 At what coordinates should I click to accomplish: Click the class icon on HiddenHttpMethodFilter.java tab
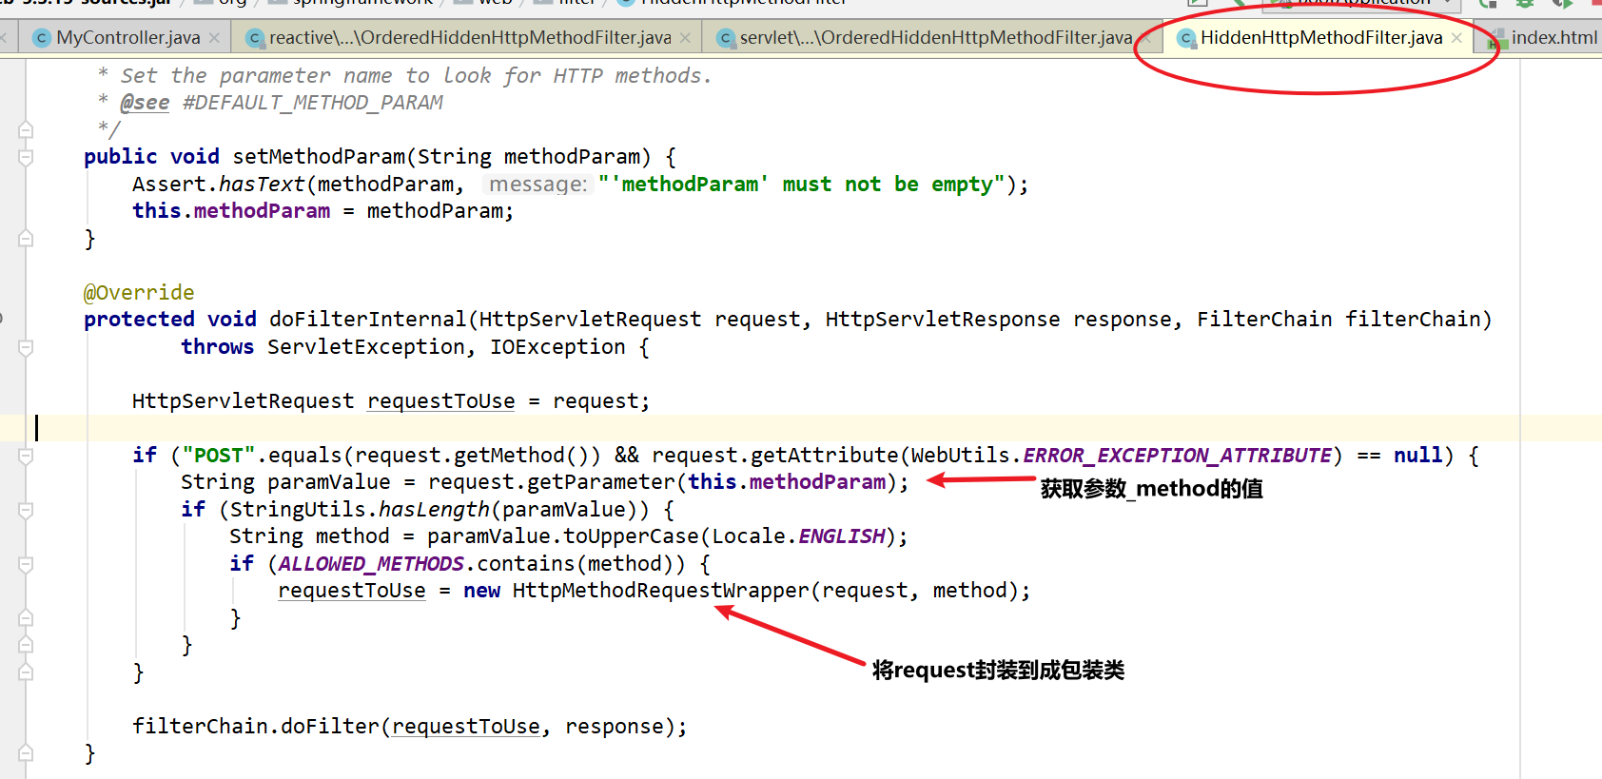coord(1185,38)
